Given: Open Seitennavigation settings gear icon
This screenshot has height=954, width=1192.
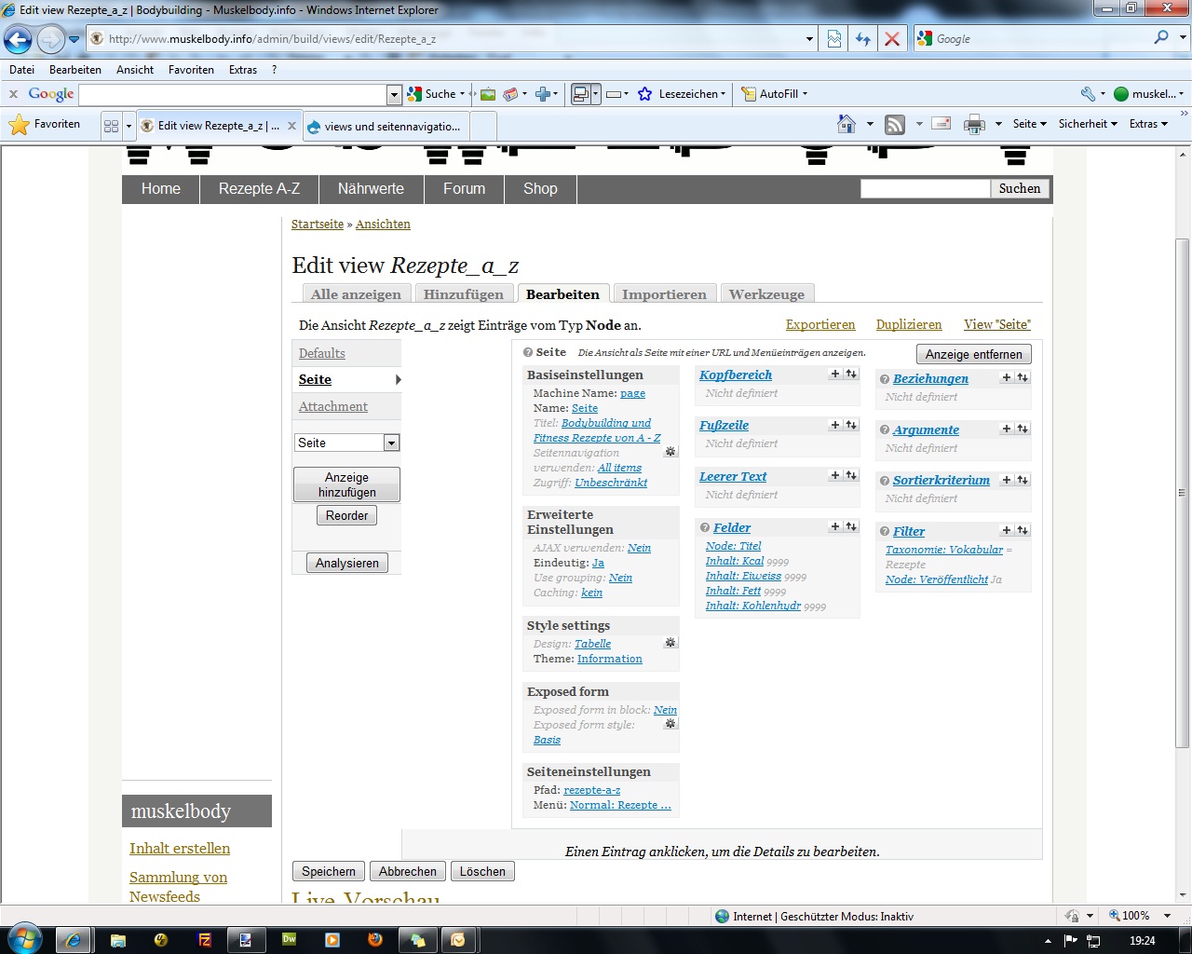Looking at the screenshot, I should pos(670,452).
